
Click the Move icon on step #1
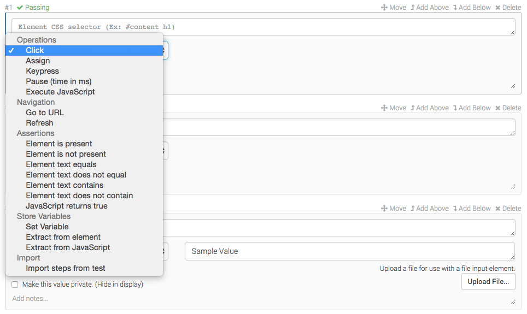point(384,8)
